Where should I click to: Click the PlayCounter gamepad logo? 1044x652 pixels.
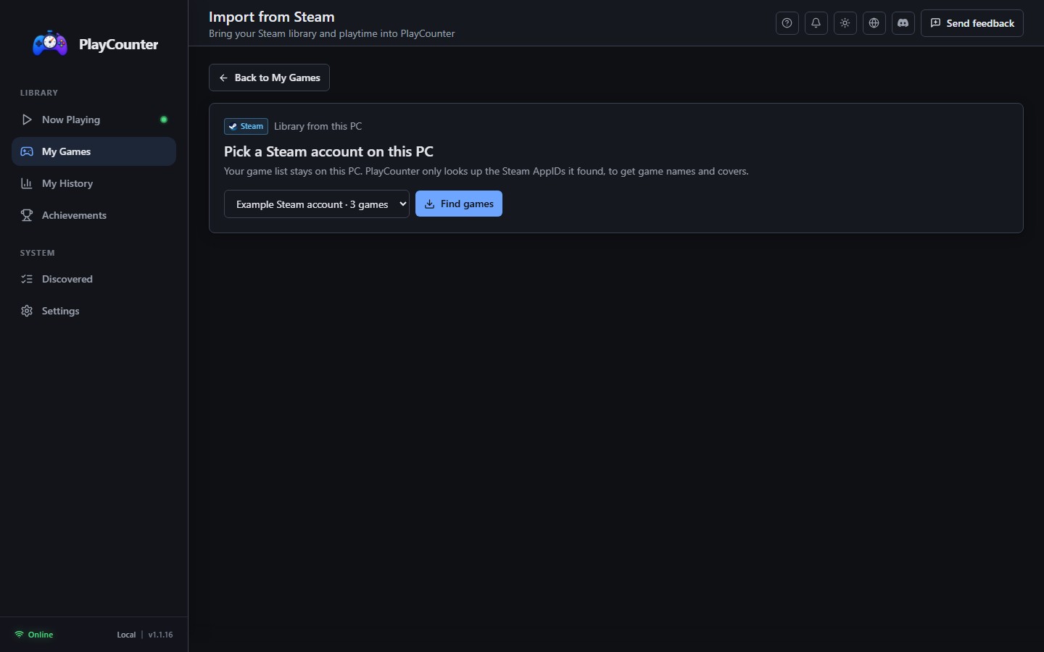point(50,44)
